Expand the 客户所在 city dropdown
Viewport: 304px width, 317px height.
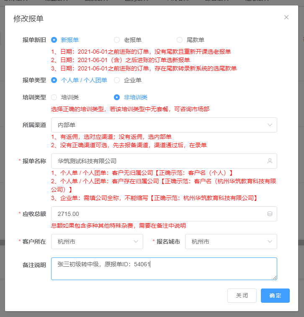coord(97,242)
